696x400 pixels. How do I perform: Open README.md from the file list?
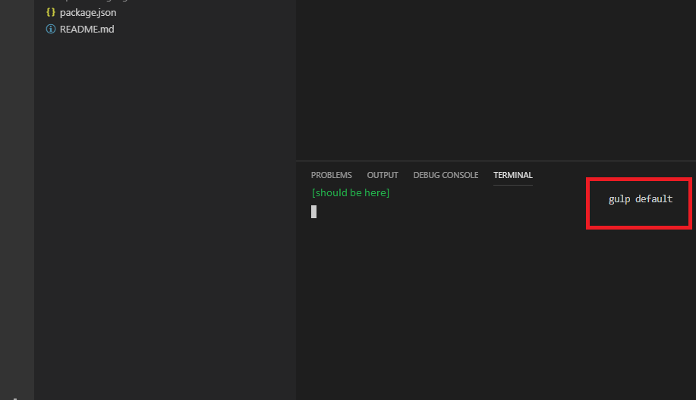tap(87, 30)
